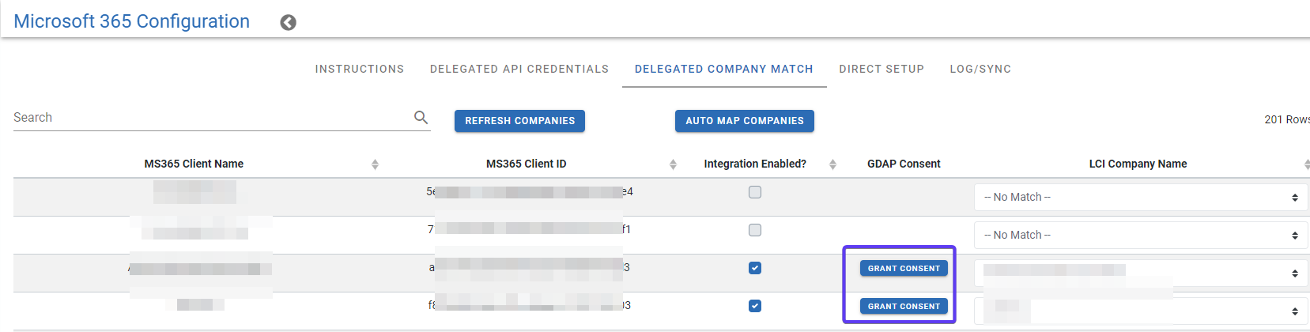Uncheck integration for client ID starting f8

coord(755,306)
